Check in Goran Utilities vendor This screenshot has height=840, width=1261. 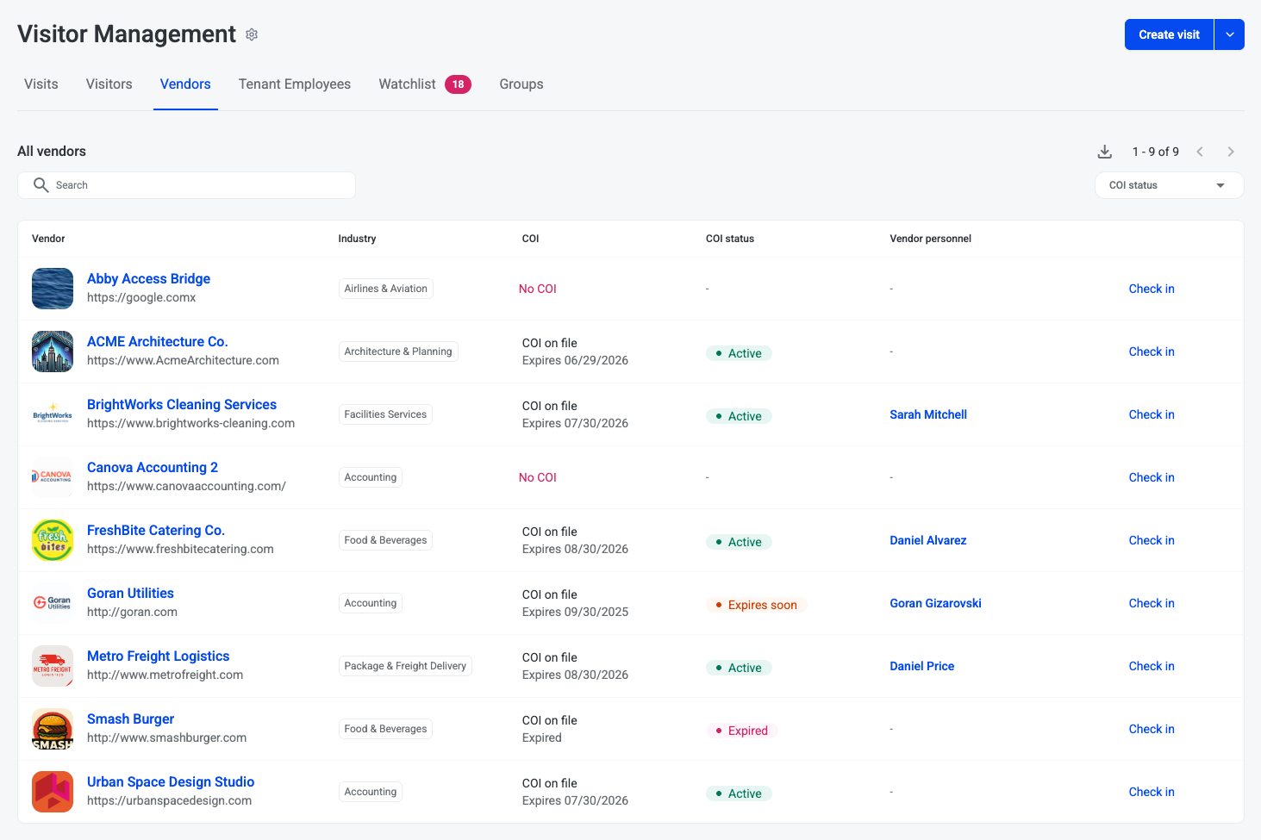(x=1151, y=603)
